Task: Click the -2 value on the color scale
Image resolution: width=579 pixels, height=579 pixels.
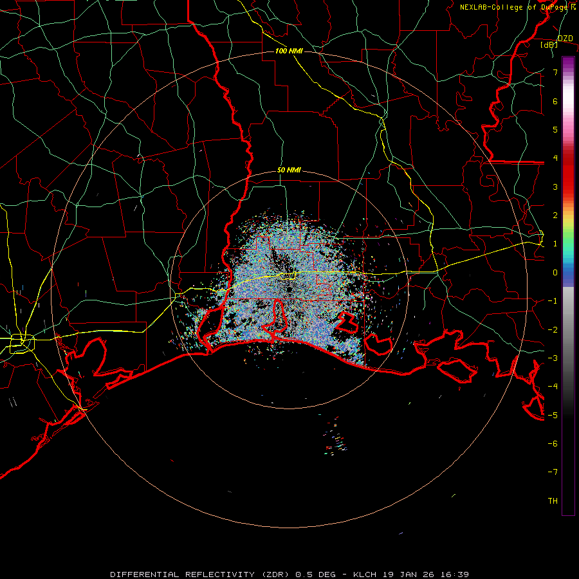Action: (553, 330)
